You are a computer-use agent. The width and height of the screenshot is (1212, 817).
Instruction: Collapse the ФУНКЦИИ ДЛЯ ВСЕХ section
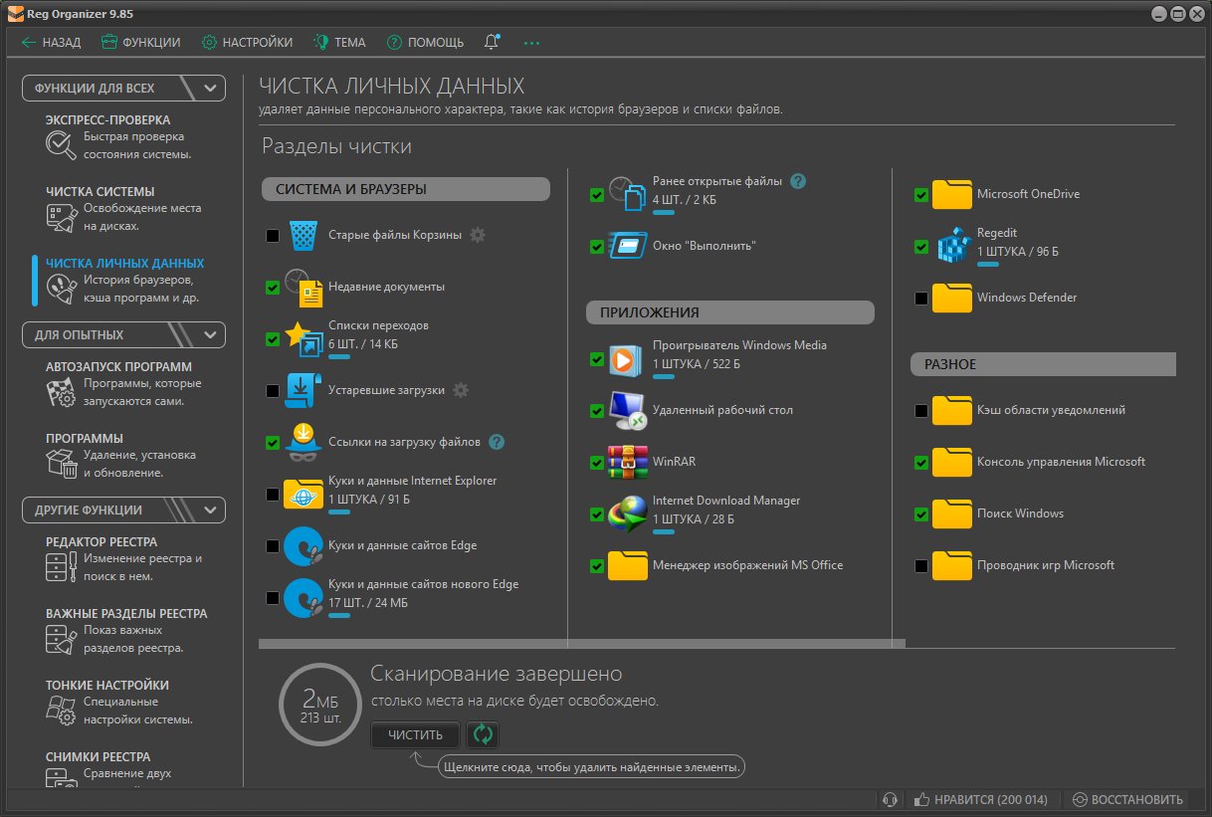click(210, 88)
